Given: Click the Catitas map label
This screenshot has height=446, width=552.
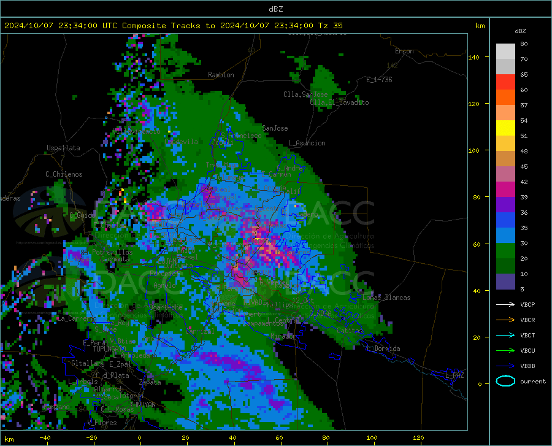Looking at the screenshot, I should click(x=350, y=331).
